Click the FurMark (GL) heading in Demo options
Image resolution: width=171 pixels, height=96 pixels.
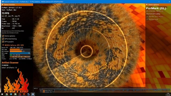(x=156, y=8)
